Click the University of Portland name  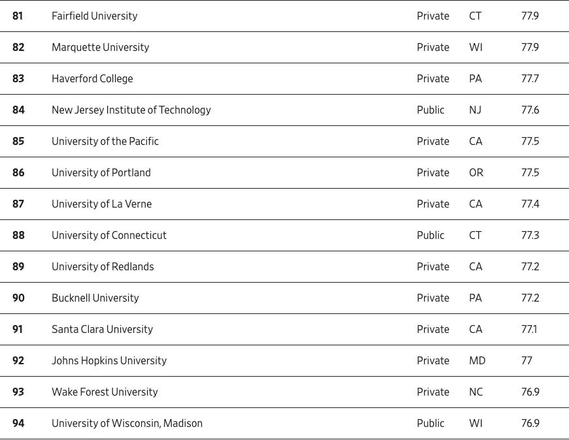[x=101, y=172]
